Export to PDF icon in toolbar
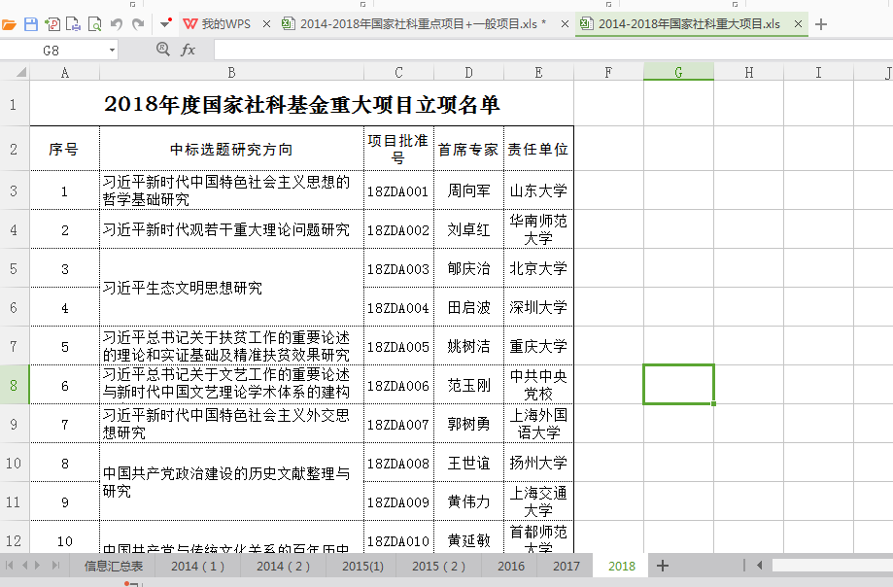This screenshot has width=893, height=587. click(x=52, y=24)
